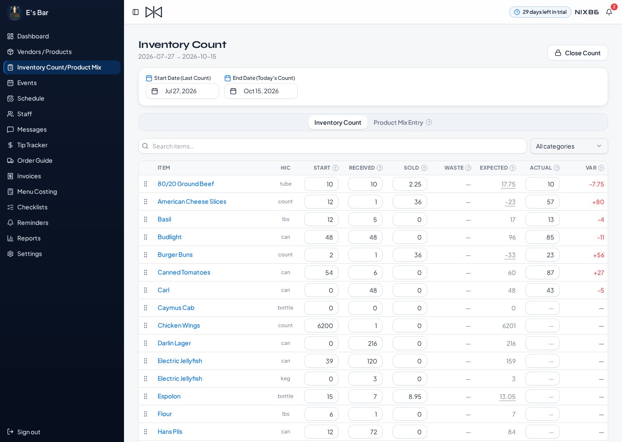Click the Search items field
This screenshot has height=442, width=622.
point(333,146)
